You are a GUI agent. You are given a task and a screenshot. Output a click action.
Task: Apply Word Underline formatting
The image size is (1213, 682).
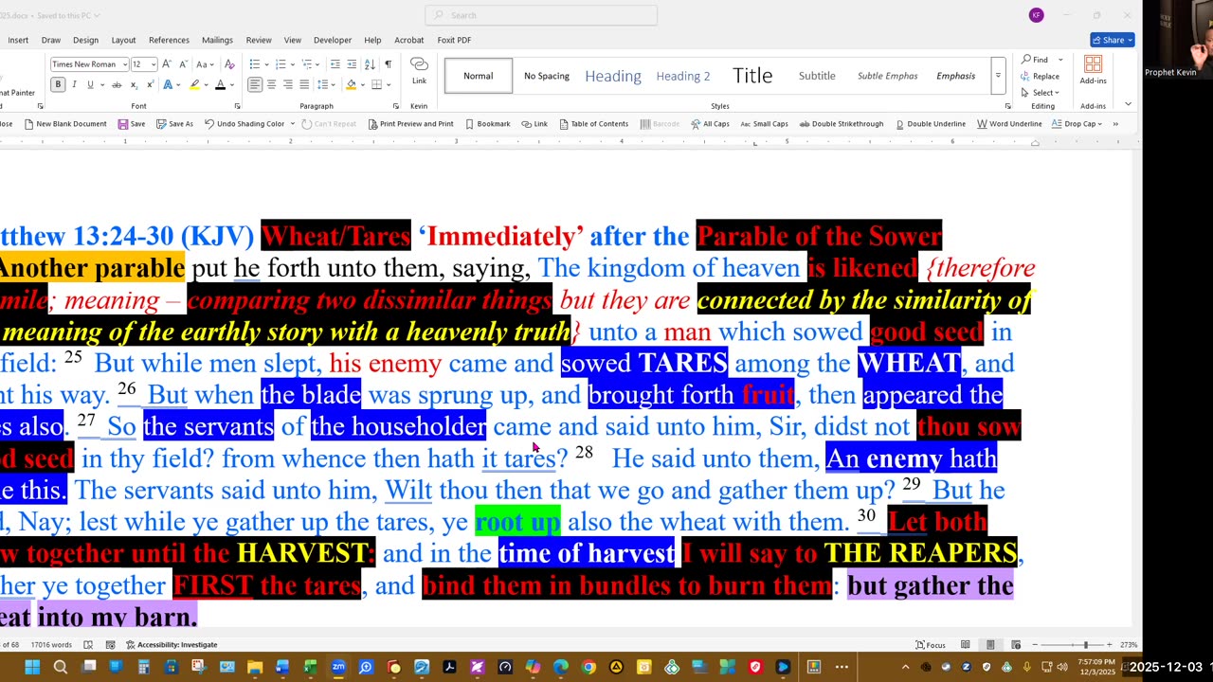click(1009, 124)
